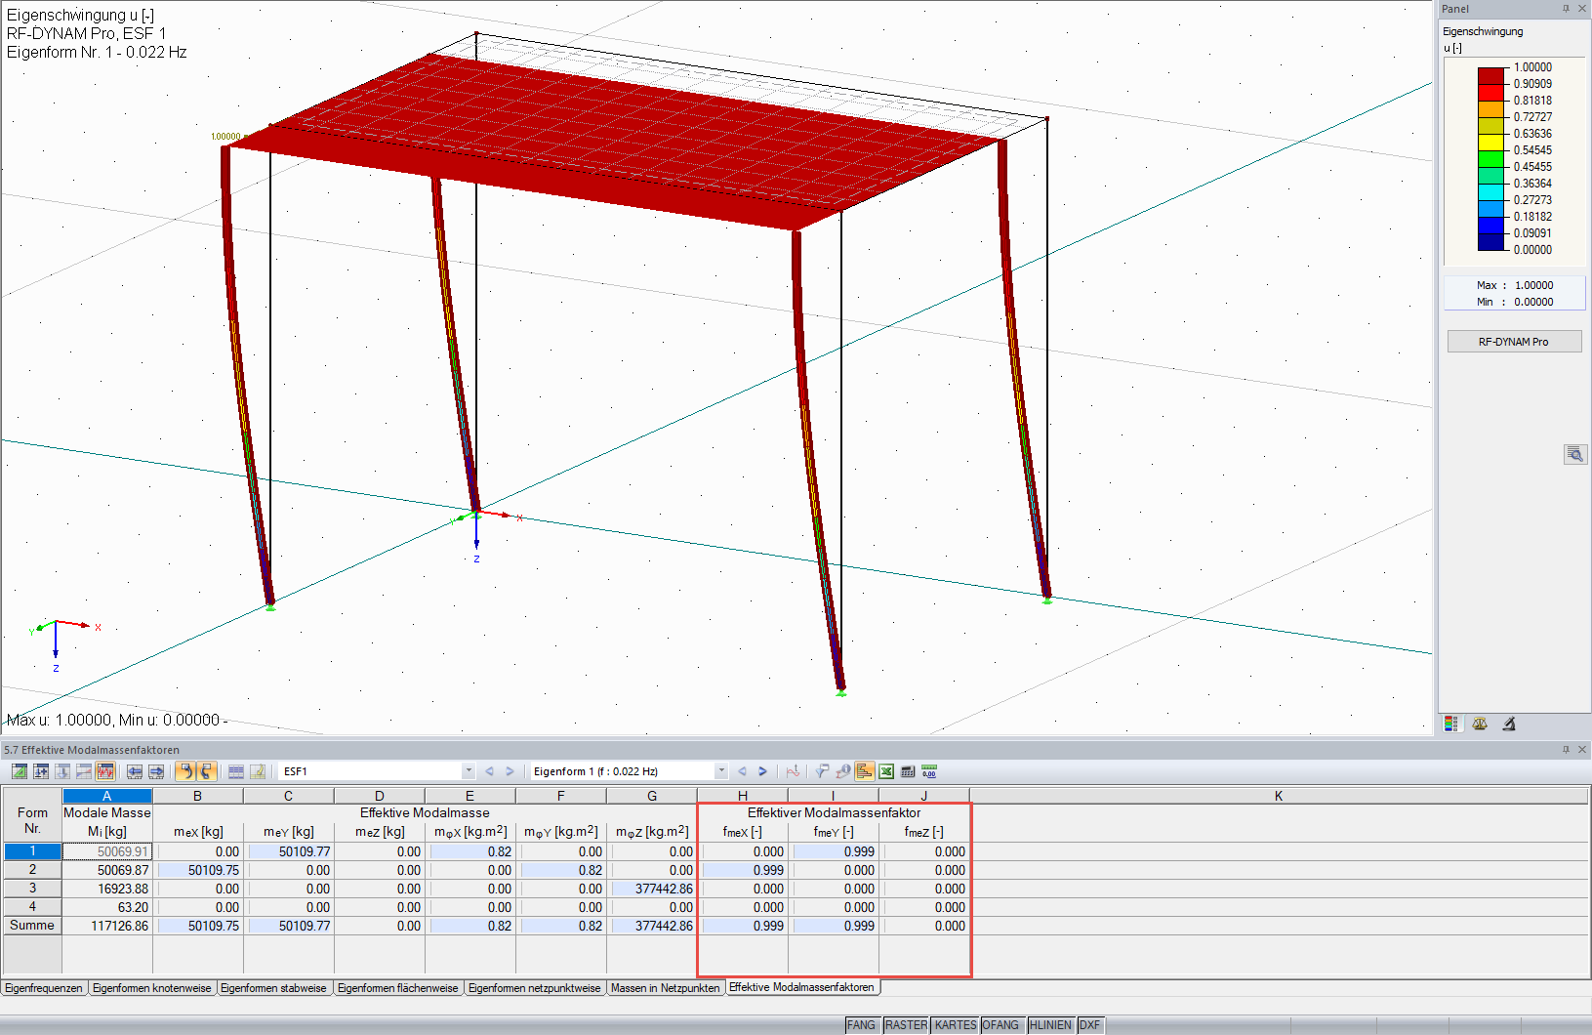
Task: Select the decimal places icon in the toolbar
Action: click(929, 771)
